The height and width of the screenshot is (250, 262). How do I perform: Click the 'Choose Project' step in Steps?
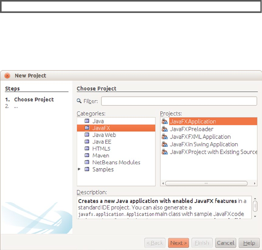pos(34,100)
